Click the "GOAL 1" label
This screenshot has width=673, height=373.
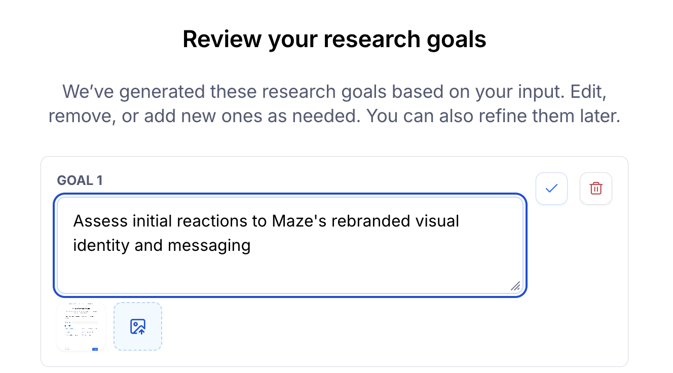(x=80, y=180)
